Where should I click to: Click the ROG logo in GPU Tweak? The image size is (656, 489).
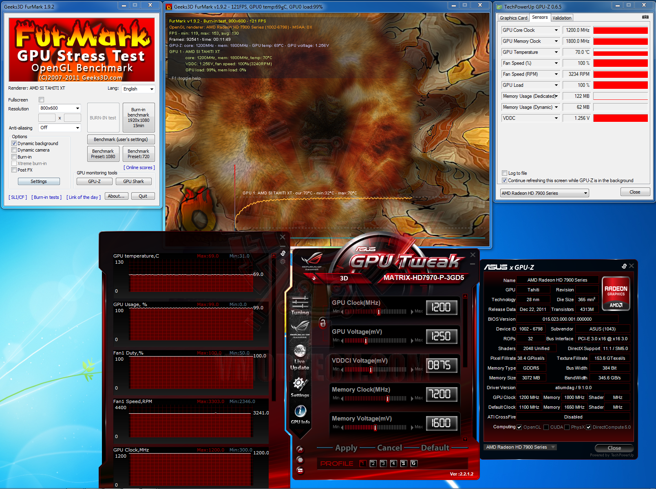tap(300, 326)
